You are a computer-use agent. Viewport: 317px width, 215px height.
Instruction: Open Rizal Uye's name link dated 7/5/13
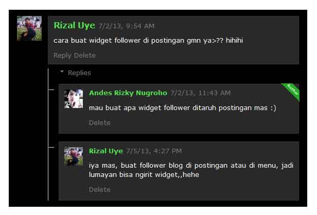pos(106,151)
